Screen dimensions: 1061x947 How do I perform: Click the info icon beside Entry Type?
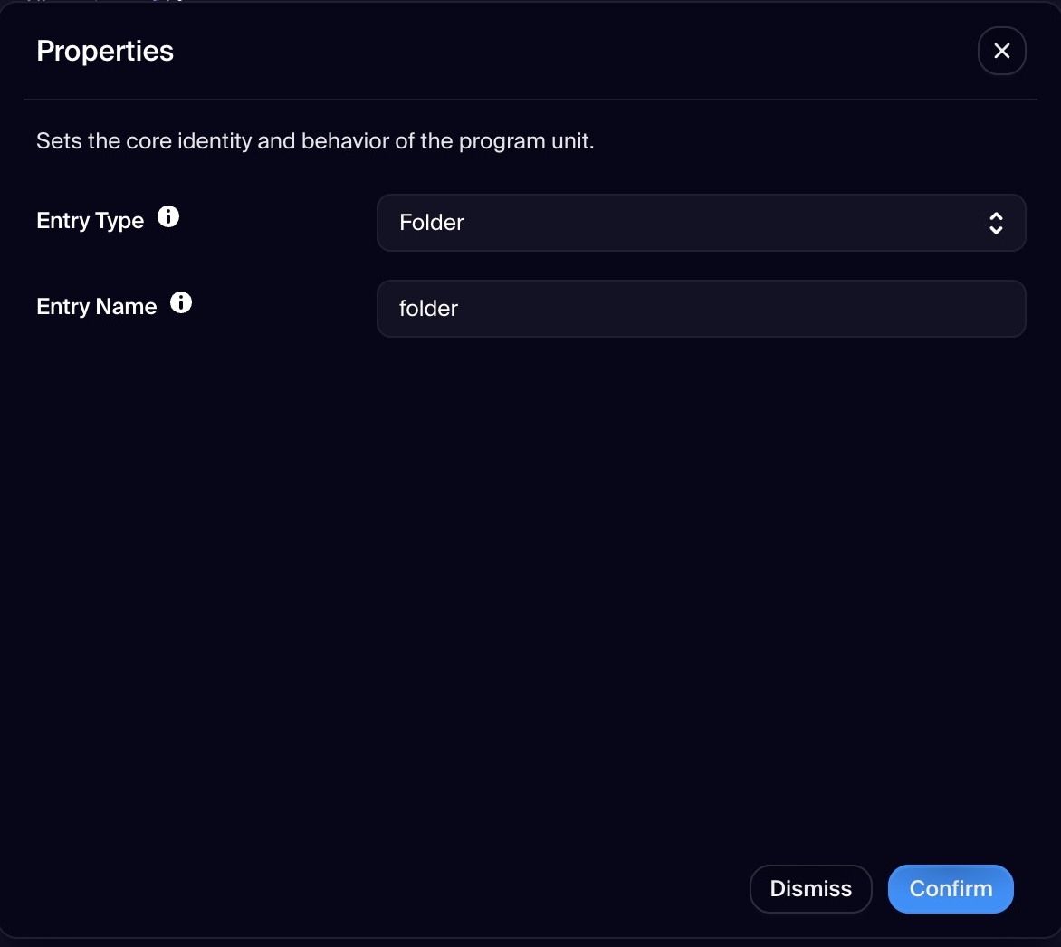(168, 217)
